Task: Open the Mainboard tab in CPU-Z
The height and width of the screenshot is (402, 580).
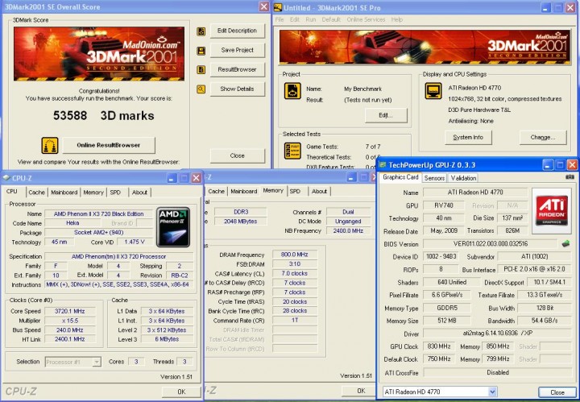Action: tap(64, 192)
